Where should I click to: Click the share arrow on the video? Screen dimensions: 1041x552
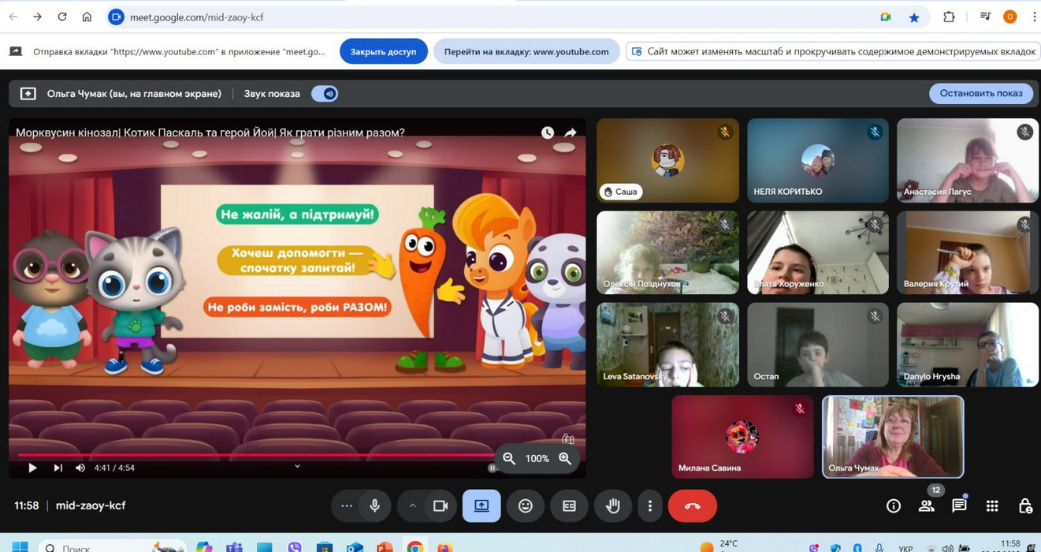(570, 132)
